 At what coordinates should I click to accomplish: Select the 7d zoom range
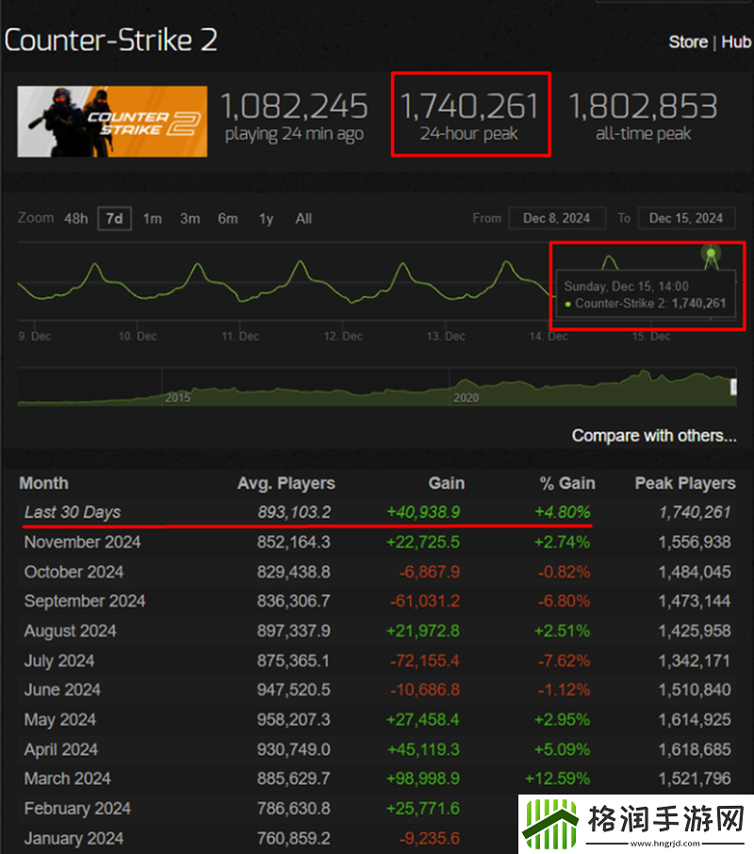pos(114,219)
